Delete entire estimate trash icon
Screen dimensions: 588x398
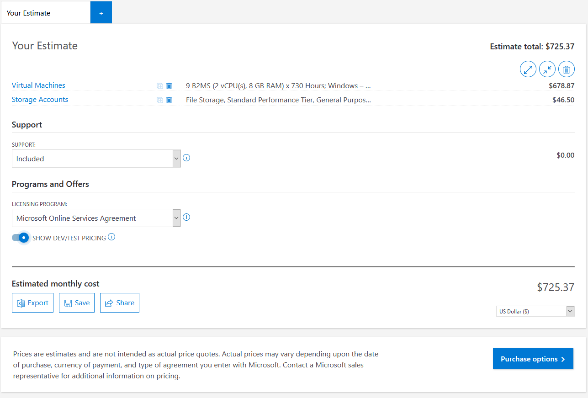567,69
